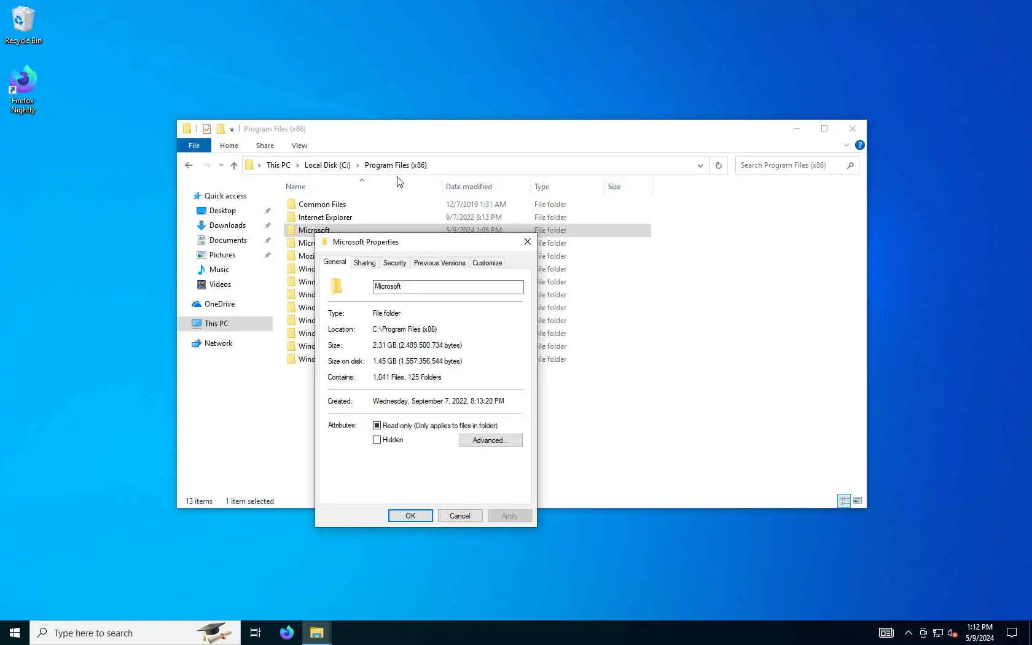Open the Previous Versions tab
1032x645 pixels.
pos(439,263)
